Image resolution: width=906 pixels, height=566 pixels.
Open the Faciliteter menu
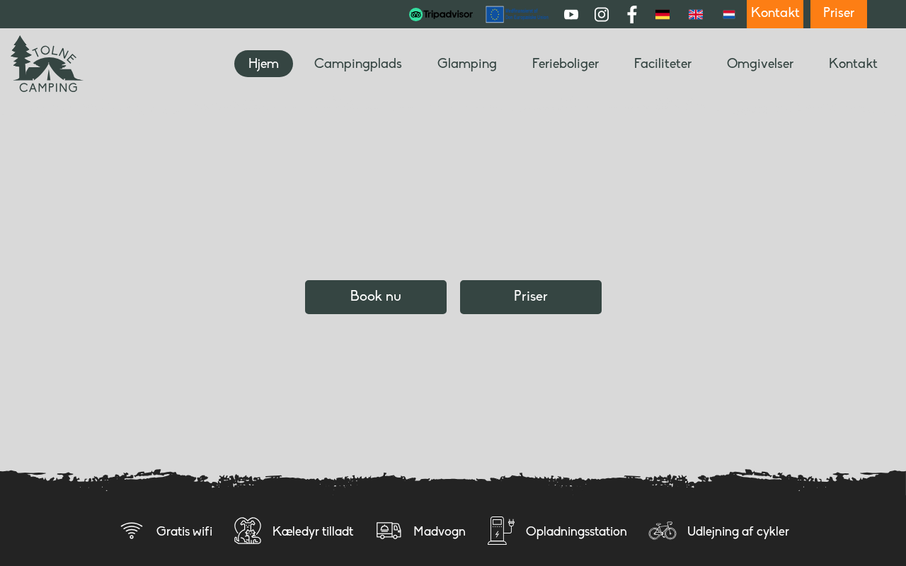tap(663, 64)
